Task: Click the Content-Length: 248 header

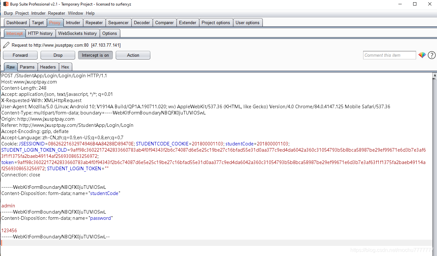Action: [x=24, y=88]
